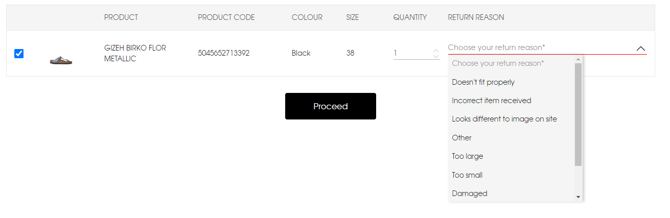Click the return reason combo box field
Image resolution: width=670 pixels, height=218 pixels.
coord(547,47)
